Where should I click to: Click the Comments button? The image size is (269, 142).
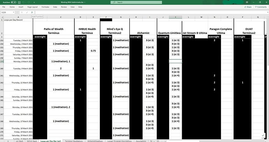[x=260, y=7]
